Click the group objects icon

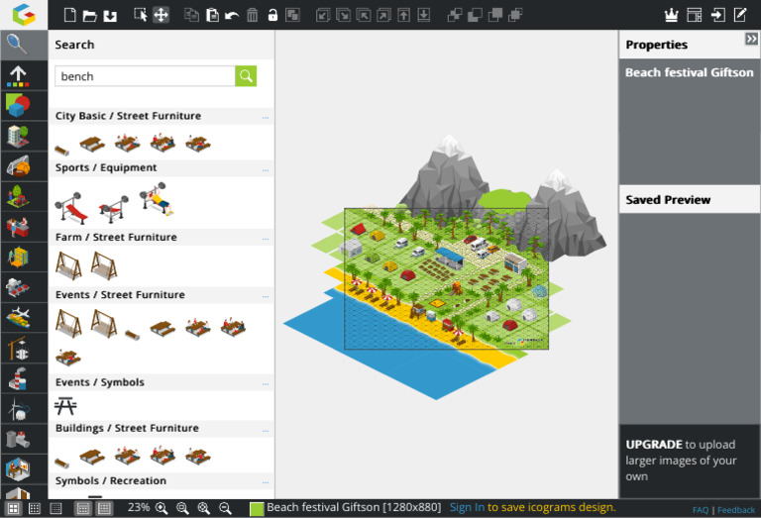click(x=292, y=15)
